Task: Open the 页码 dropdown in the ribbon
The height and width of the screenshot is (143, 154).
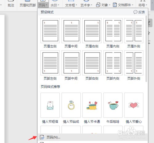Action: coord(43,5)
